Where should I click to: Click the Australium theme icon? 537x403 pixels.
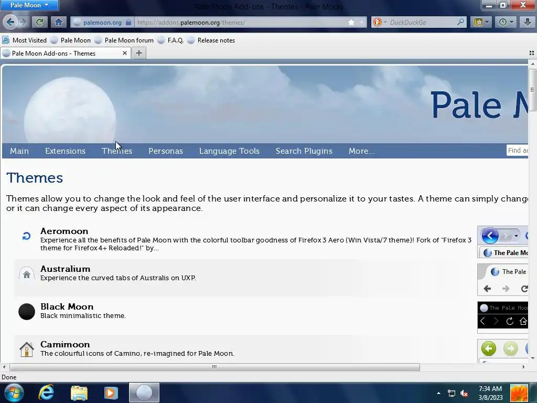click(x=26, y=274)
